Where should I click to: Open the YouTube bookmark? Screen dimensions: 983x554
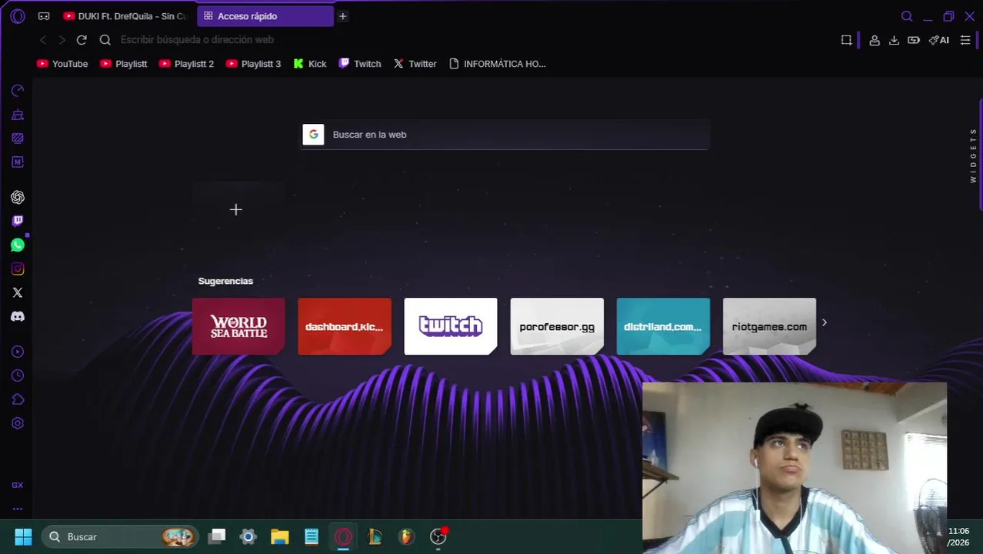coord(62,64)
